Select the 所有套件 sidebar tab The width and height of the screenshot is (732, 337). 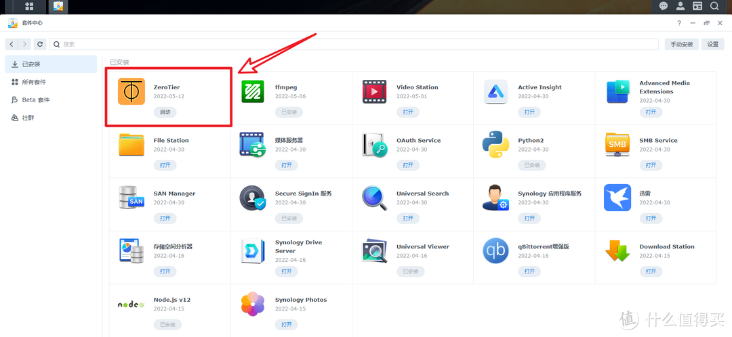pos(51,82)
